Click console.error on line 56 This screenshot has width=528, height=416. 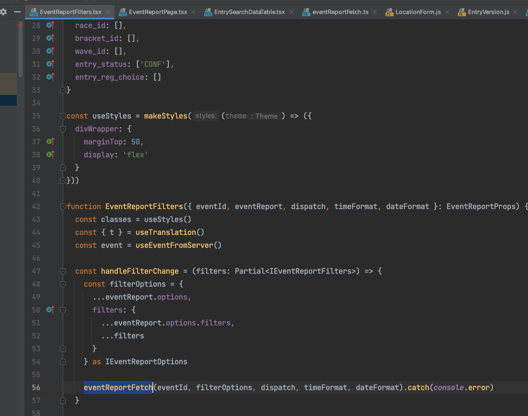[462, 387]
